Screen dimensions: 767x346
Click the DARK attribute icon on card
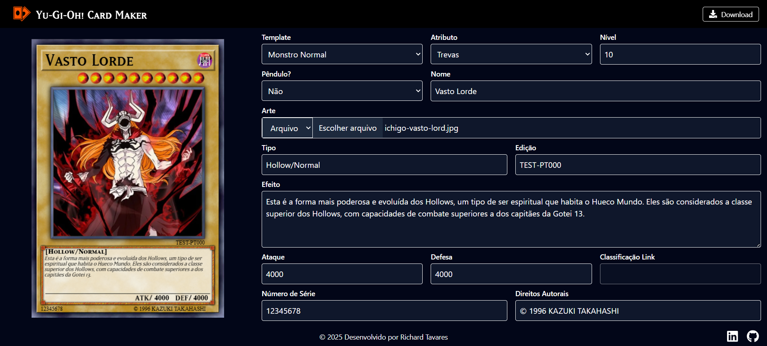tap(204, 60)
